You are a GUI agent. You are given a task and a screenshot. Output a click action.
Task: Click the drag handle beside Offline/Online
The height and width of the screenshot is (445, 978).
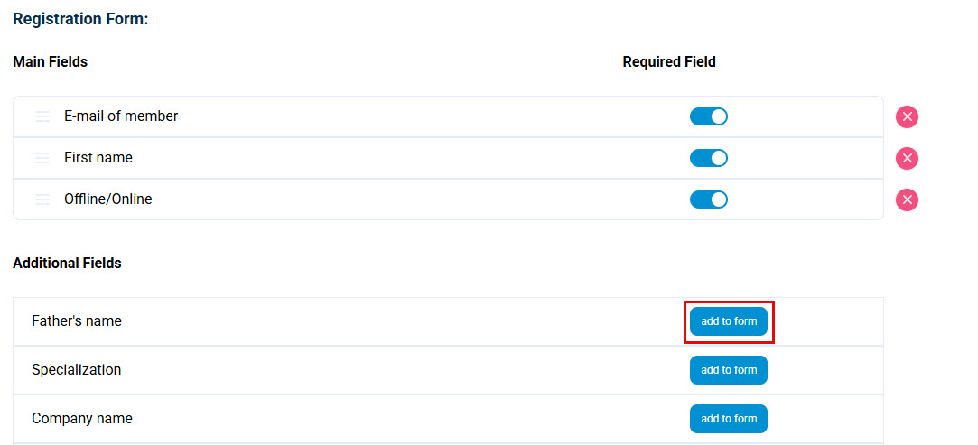(42, 199)
